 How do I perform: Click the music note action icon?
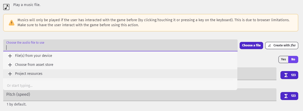pos(6,7)
